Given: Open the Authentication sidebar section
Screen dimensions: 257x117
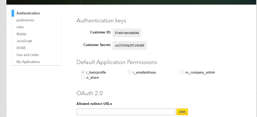Looking at the screenshot, I should 28,13.
